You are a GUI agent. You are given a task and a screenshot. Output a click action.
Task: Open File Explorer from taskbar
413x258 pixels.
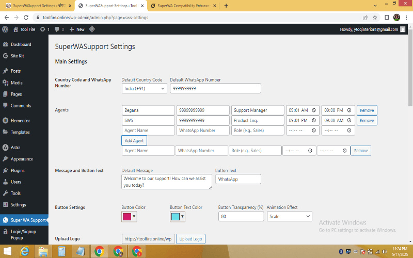coord(43,252)
